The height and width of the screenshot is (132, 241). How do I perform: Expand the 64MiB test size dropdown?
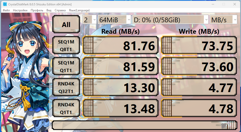114,20
